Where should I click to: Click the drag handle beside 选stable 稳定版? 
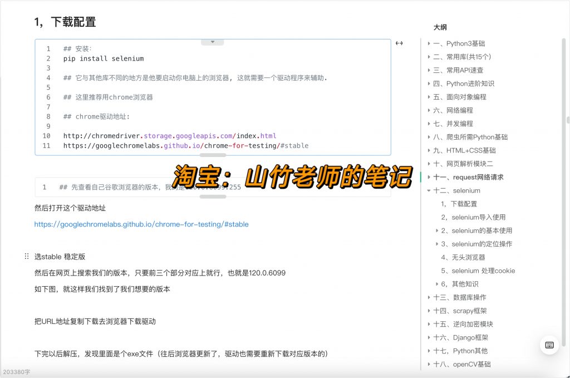[x=26, y=256]
